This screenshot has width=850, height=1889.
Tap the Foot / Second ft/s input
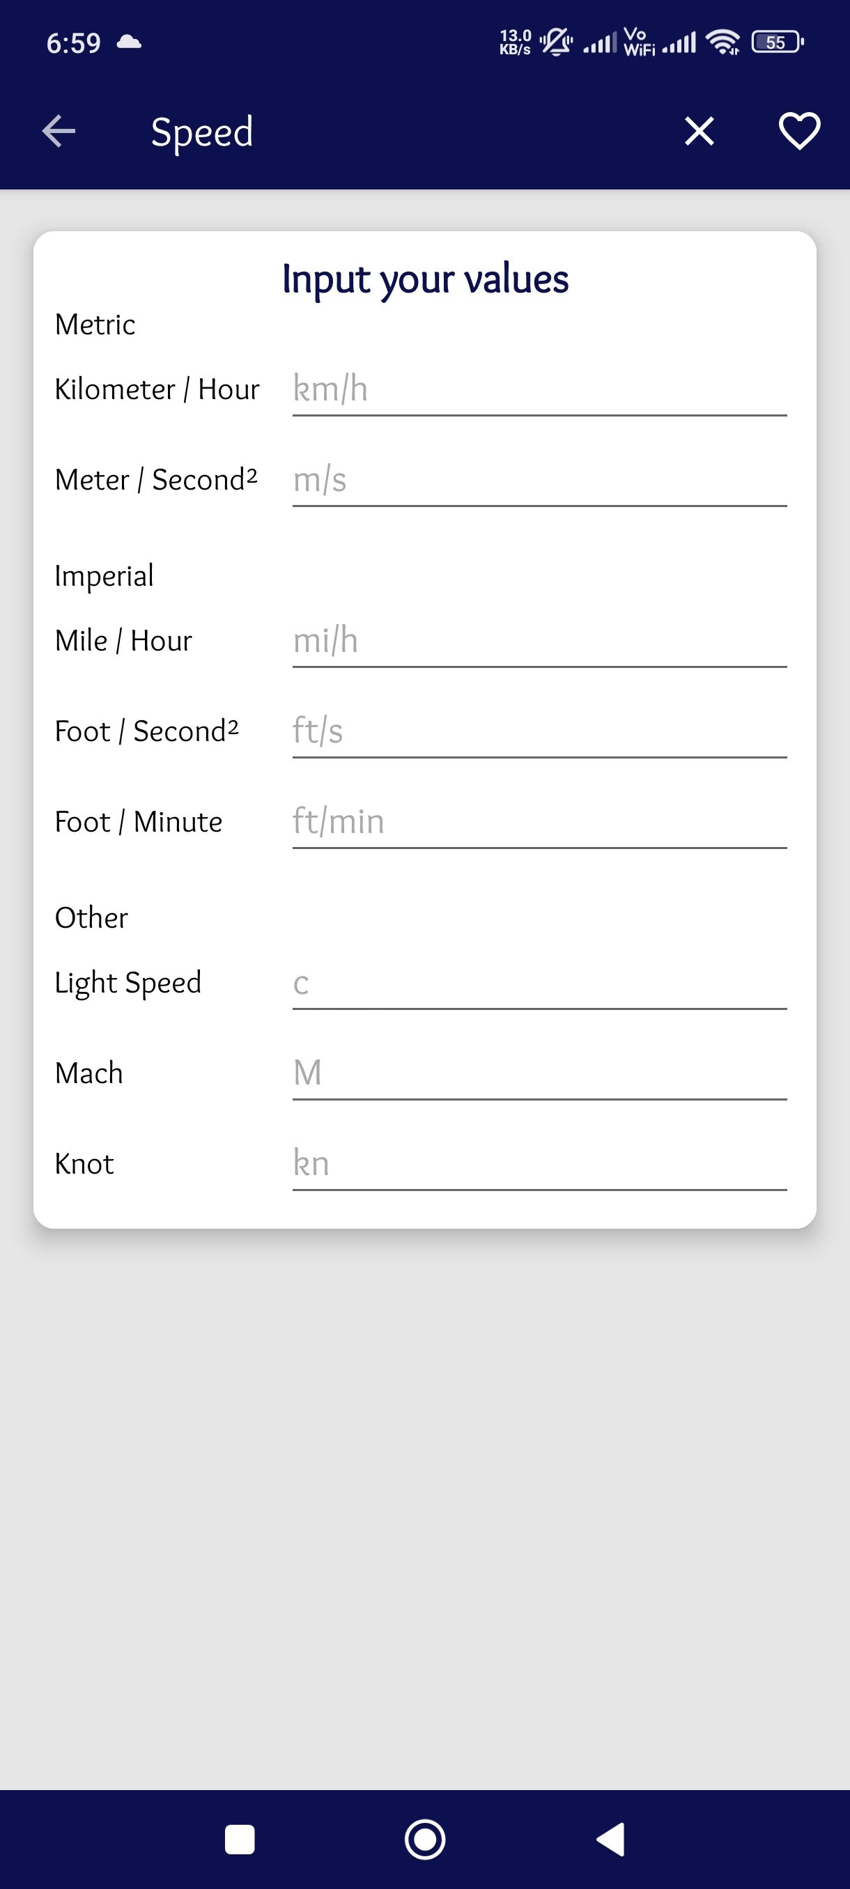[x=539, y=731]
